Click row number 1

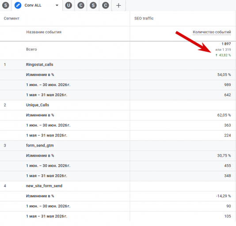coord(5,64)
